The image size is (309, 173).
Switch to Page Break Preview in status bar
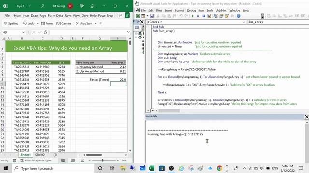coord(83,161)
